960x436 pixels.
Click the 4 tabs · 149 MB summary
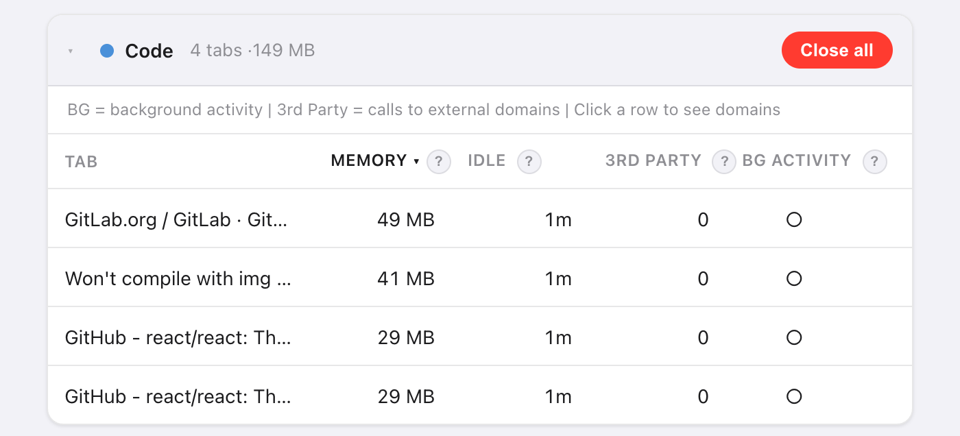(x=252, y=51)
